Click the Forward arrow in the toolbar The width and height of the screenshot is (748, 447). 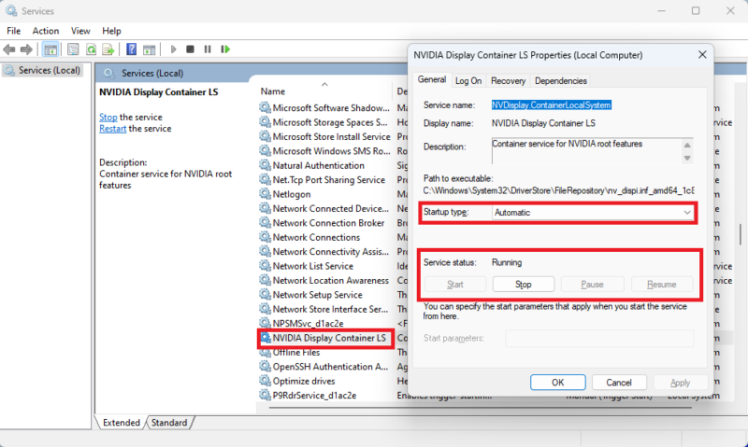click(x=26, y=49)
